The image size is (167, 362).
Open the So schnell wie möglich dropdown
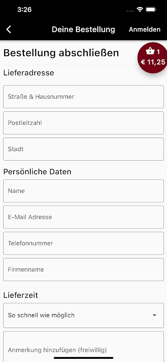[83, 315]
